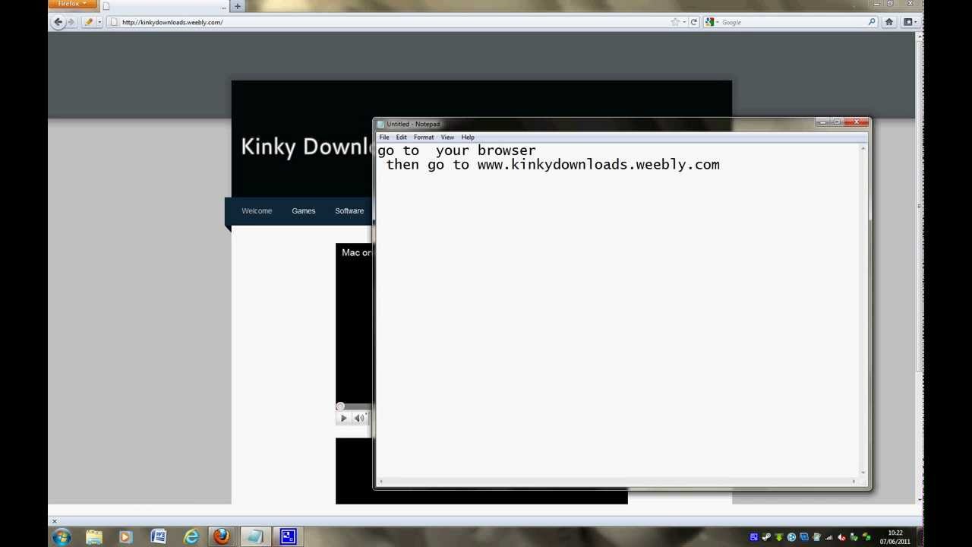972x547 pixels.
Task: Bookmark this page with the star icon
Action: click(674, 22)
